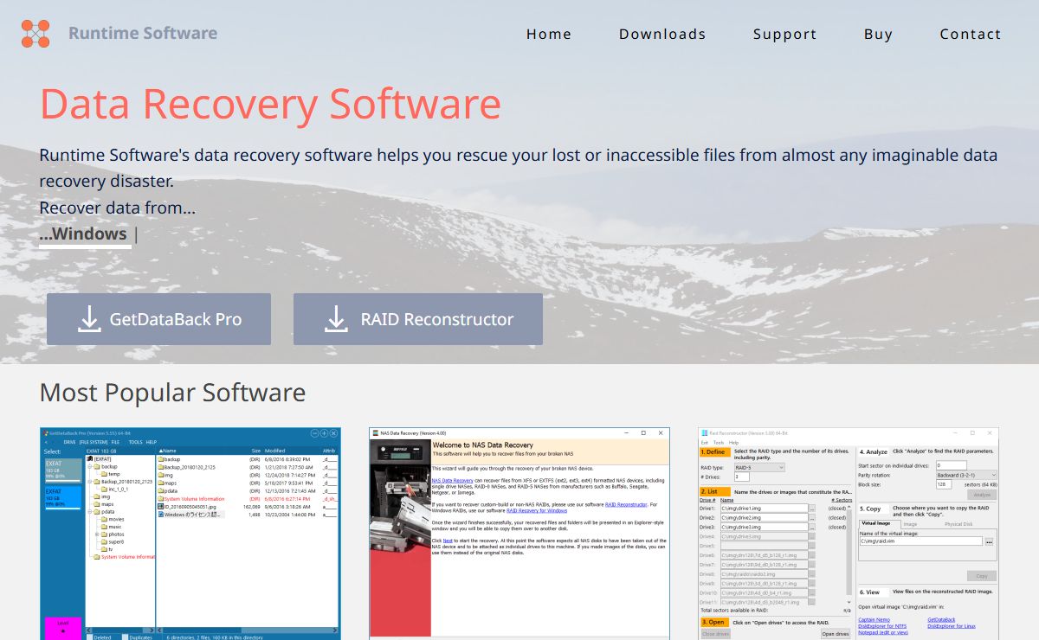
Task: Download RAID Reconstructor via its button
Action: (418, 319)
